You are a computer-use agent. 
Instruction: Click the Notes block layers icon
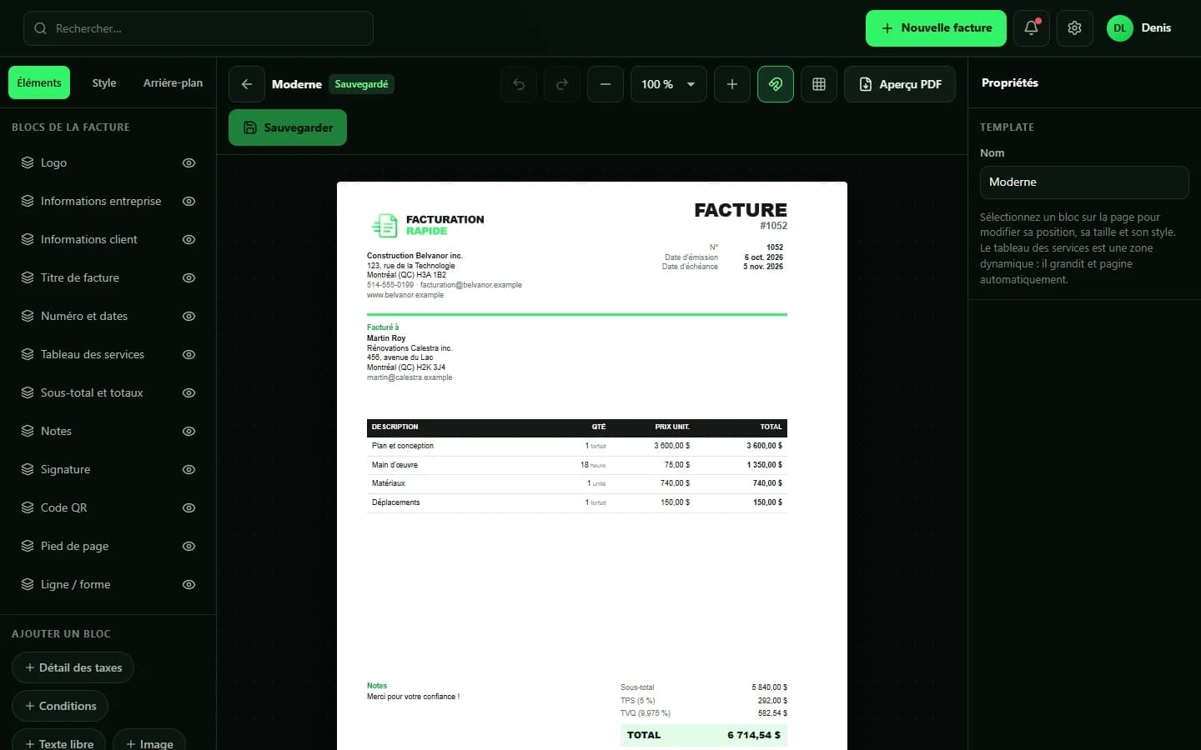pyautogui.click(x=28, y=431)
